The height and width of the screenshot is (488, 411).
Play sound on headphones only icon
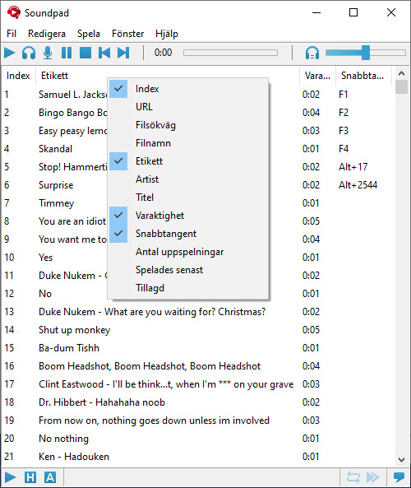(29, 53)
